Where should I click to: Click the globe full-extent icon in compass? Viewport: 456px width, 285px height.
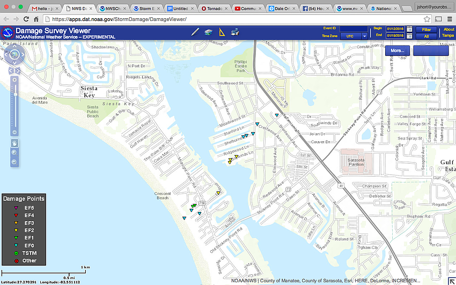[x=14, y=54]
